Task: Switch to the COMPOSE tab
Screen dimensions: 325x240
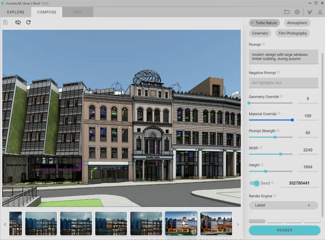Action: 47,12
